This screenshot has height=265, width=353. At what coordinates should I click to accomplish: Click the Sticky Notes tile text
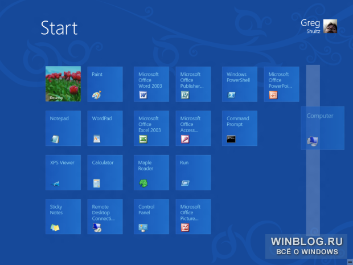coord(56,210)
